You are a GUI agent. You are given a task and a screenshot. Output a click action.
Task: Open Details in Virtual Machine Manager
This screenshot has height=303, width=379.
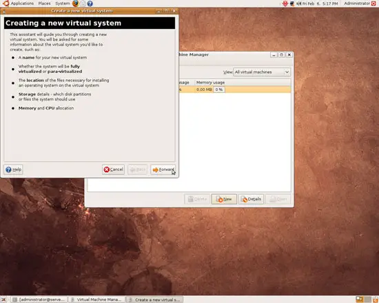251,199
